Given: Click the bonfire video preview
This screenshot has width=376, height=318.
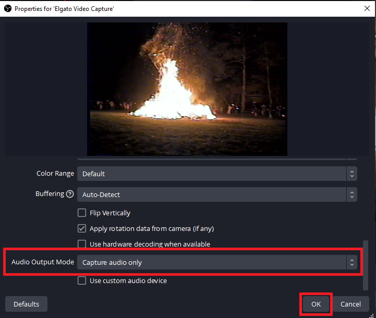Looking at the screenshot, I should [x=187, y=89].
